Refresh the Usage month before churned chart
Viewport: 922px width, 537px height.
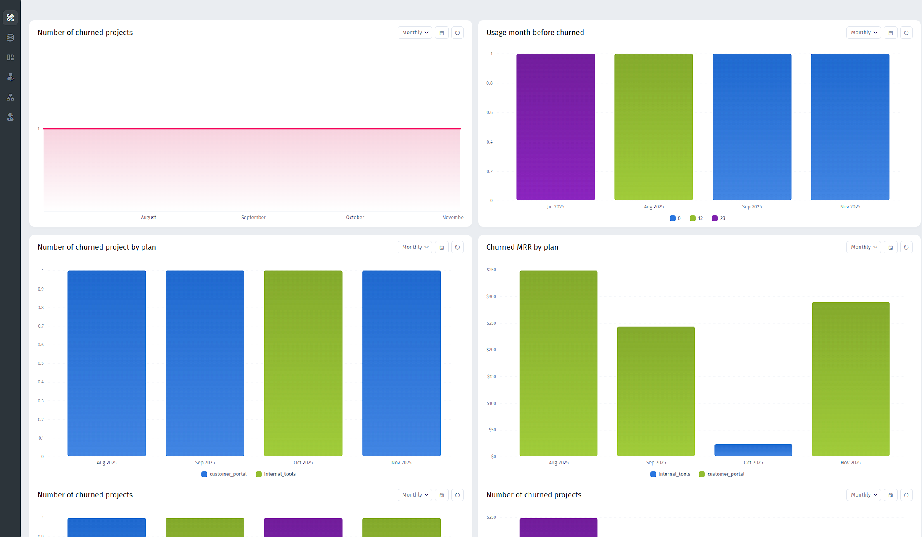point(906,33)
